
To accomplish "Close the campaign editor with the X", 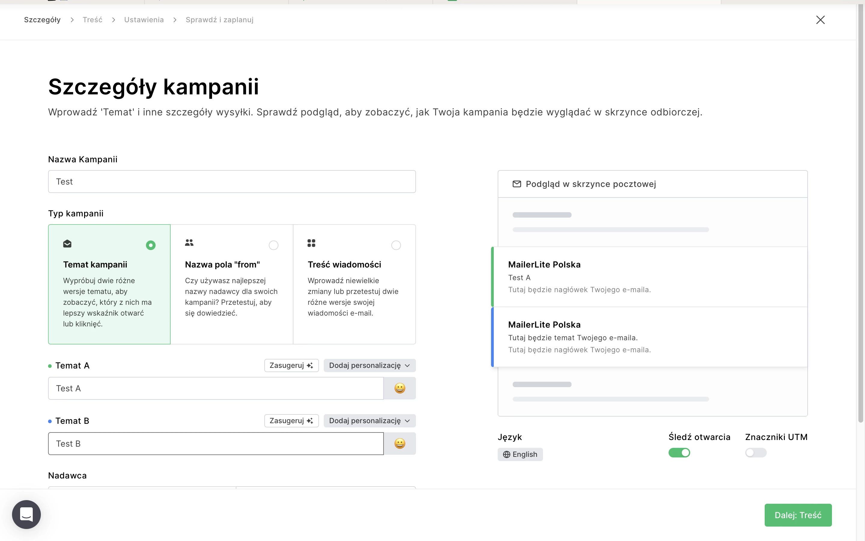I will [820, 20].
